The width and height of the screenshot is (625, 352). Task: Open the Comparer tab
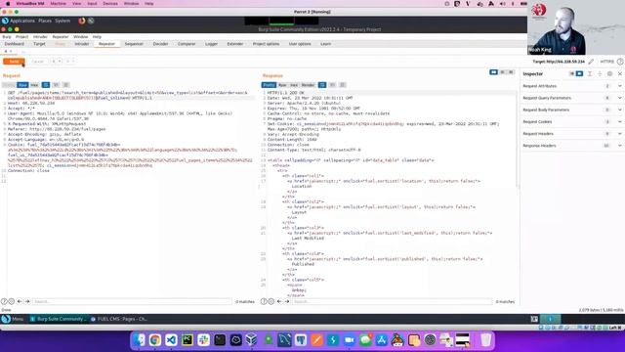pos(187,44)
